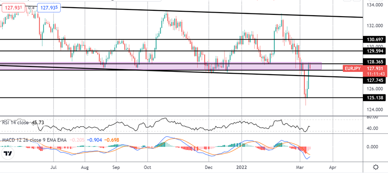
Task: Click the red sell price 127.931
Action: coord(14,8)
